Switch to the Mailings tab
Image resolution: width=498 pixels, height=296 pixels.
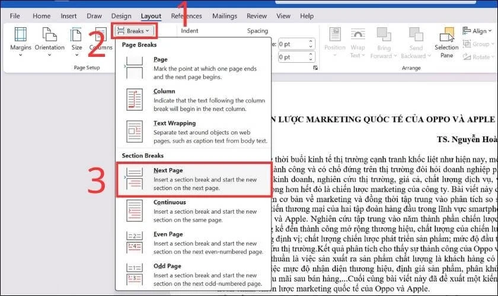(225, 16)
